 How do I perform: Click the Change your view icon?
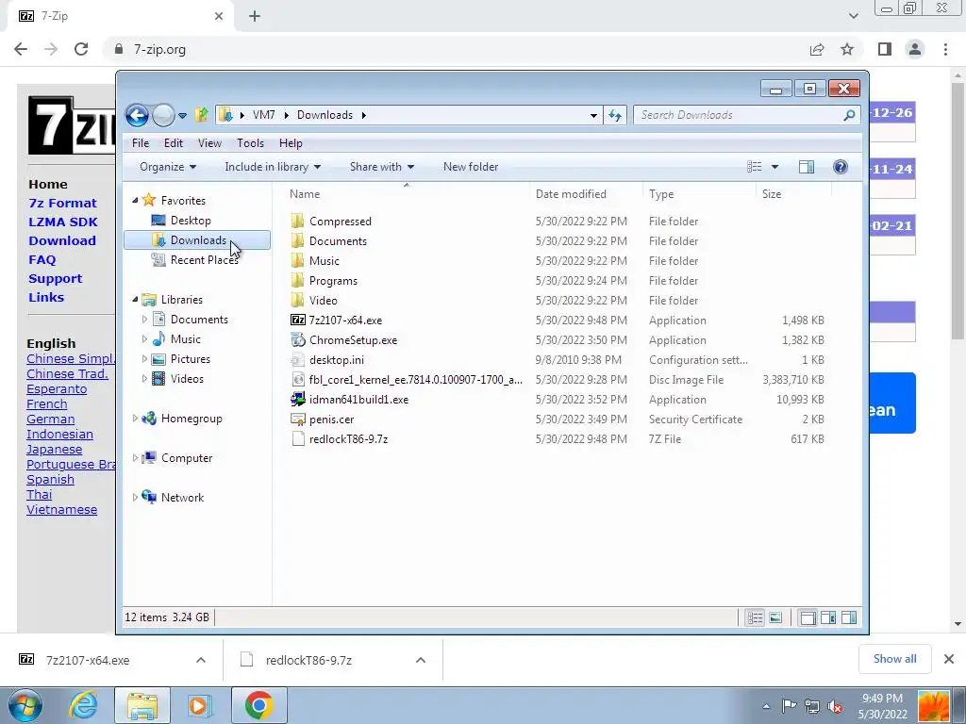click(754, 167)
